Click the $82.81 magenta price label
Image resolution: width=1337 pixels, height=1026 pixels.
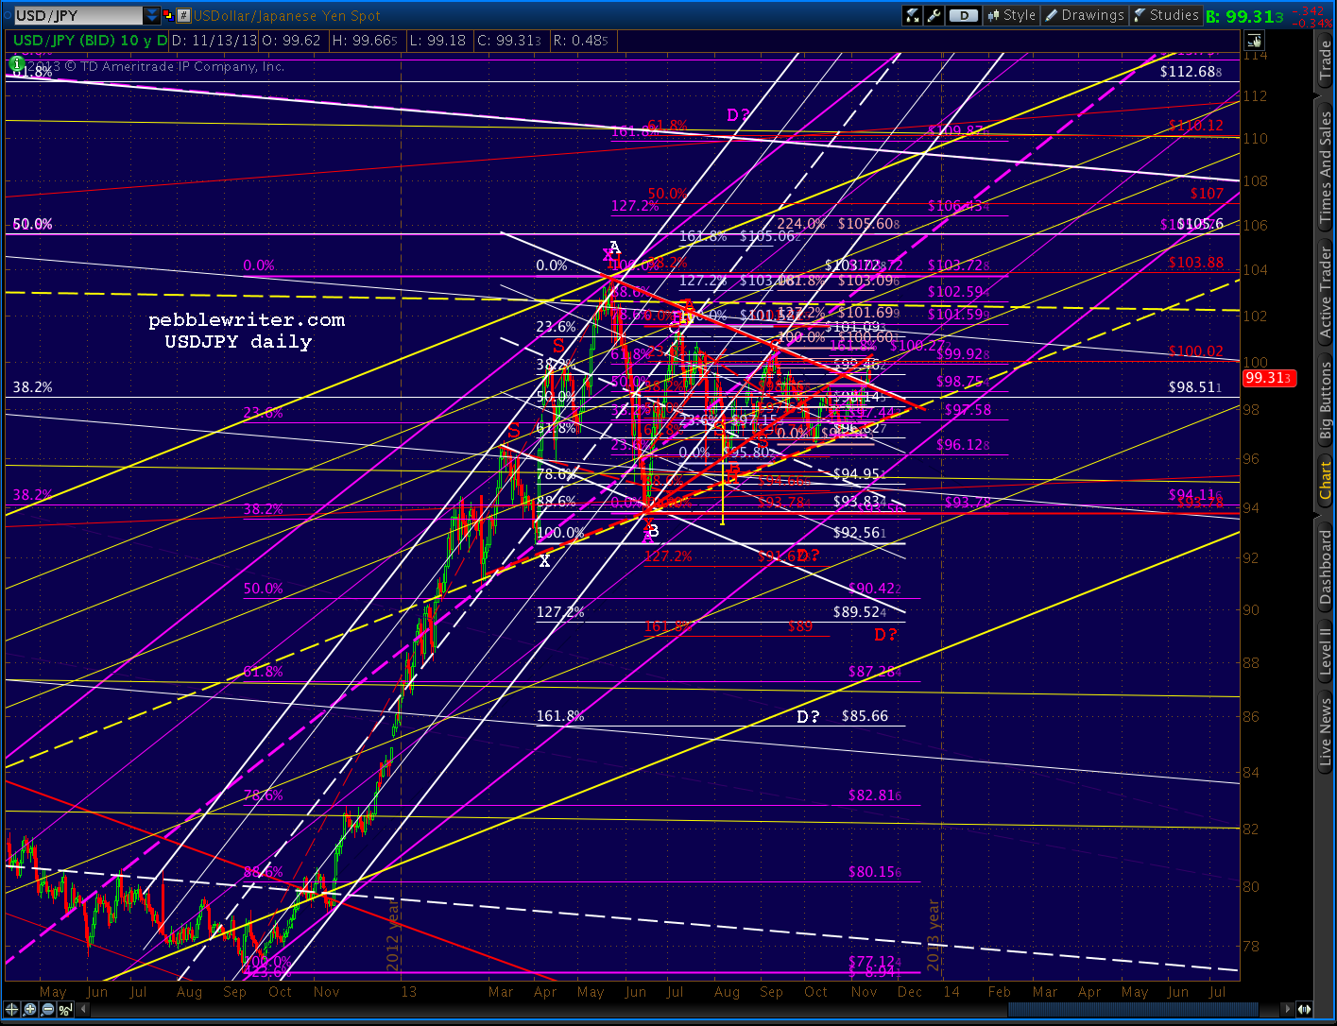pos(874,795)
